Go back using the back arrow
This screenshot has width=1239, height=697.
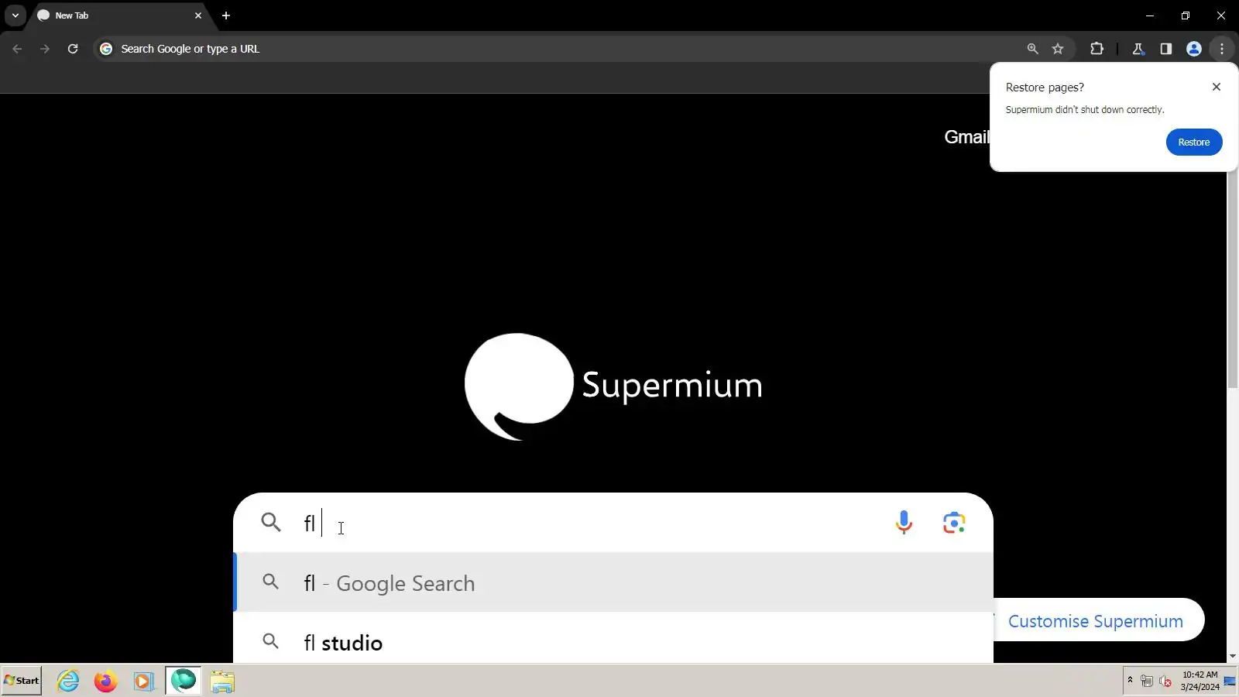(17, 49)
